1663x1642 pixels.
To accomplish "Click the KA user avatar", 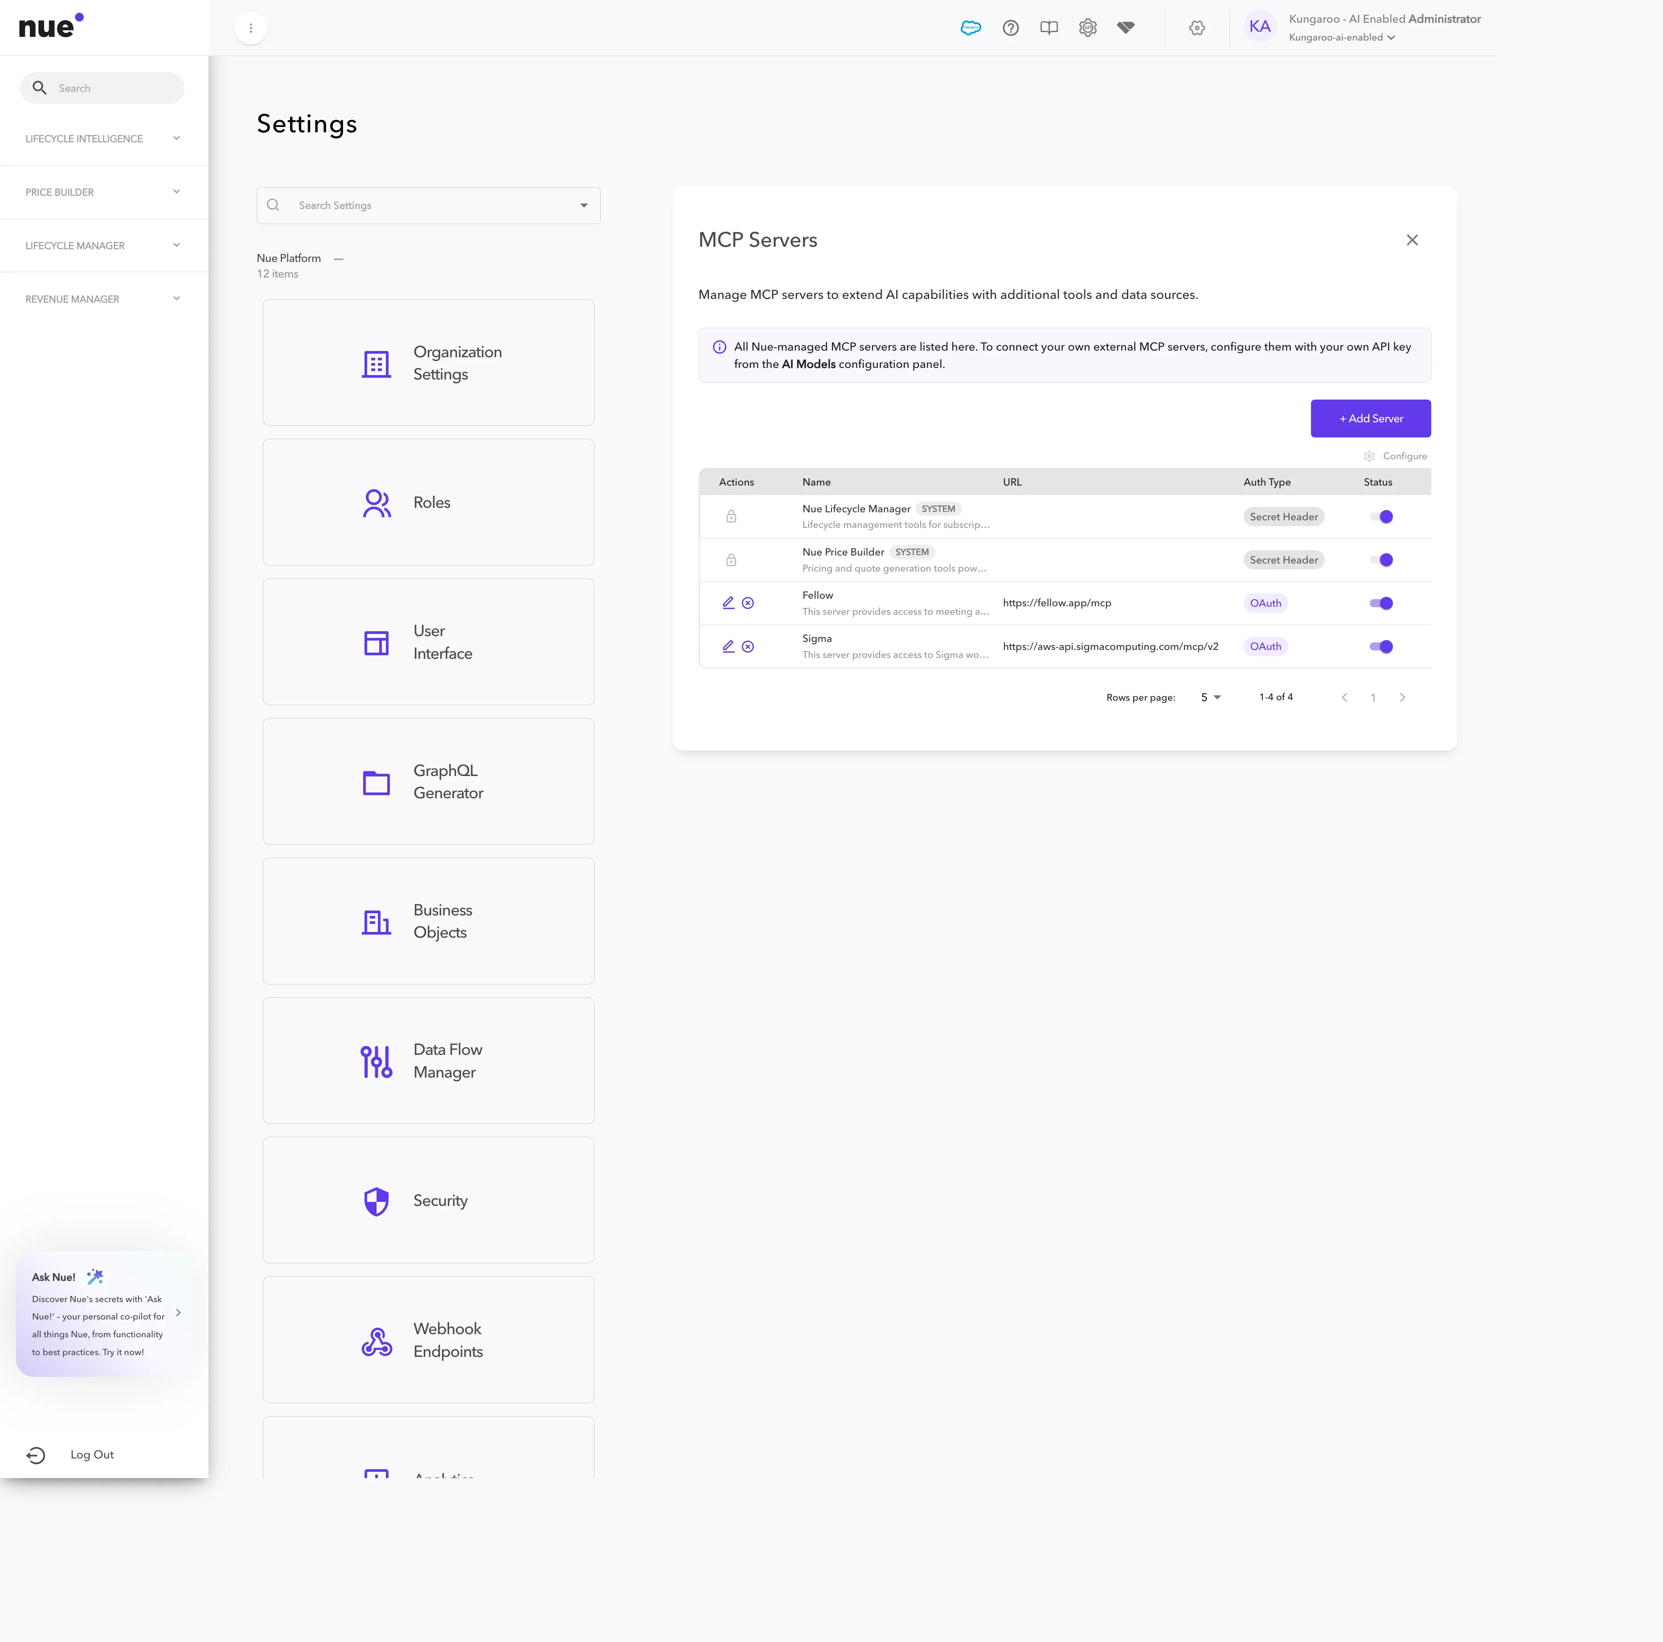I will [1259, 27].
